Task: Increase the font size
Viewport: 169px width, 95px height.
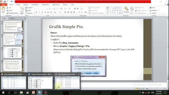Action: pos(55,9)
